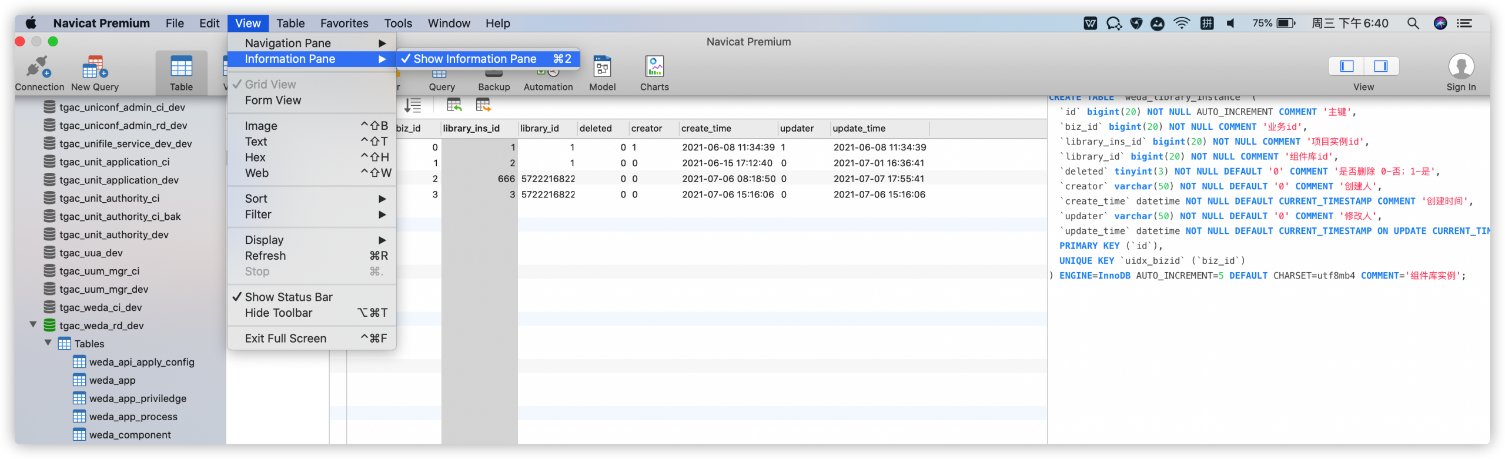Select weda_api_apply_config table in tree
1505x459 pixels.
(142, 362)
